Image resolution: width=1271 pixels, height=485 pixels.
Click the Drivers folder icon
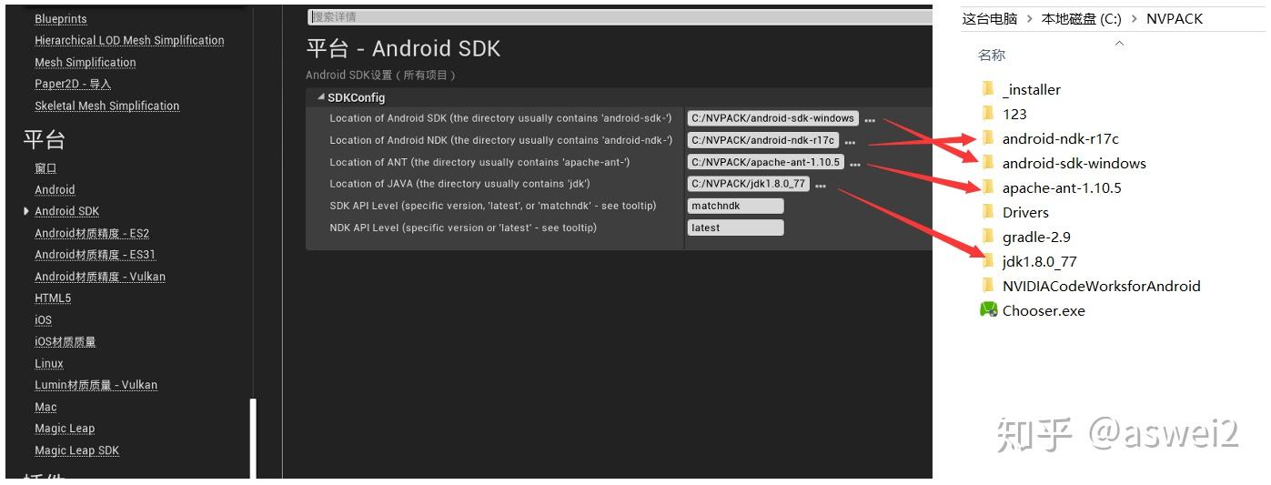click(988, 211)
